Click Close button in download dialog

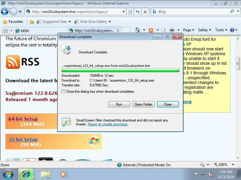pos(168,104)
